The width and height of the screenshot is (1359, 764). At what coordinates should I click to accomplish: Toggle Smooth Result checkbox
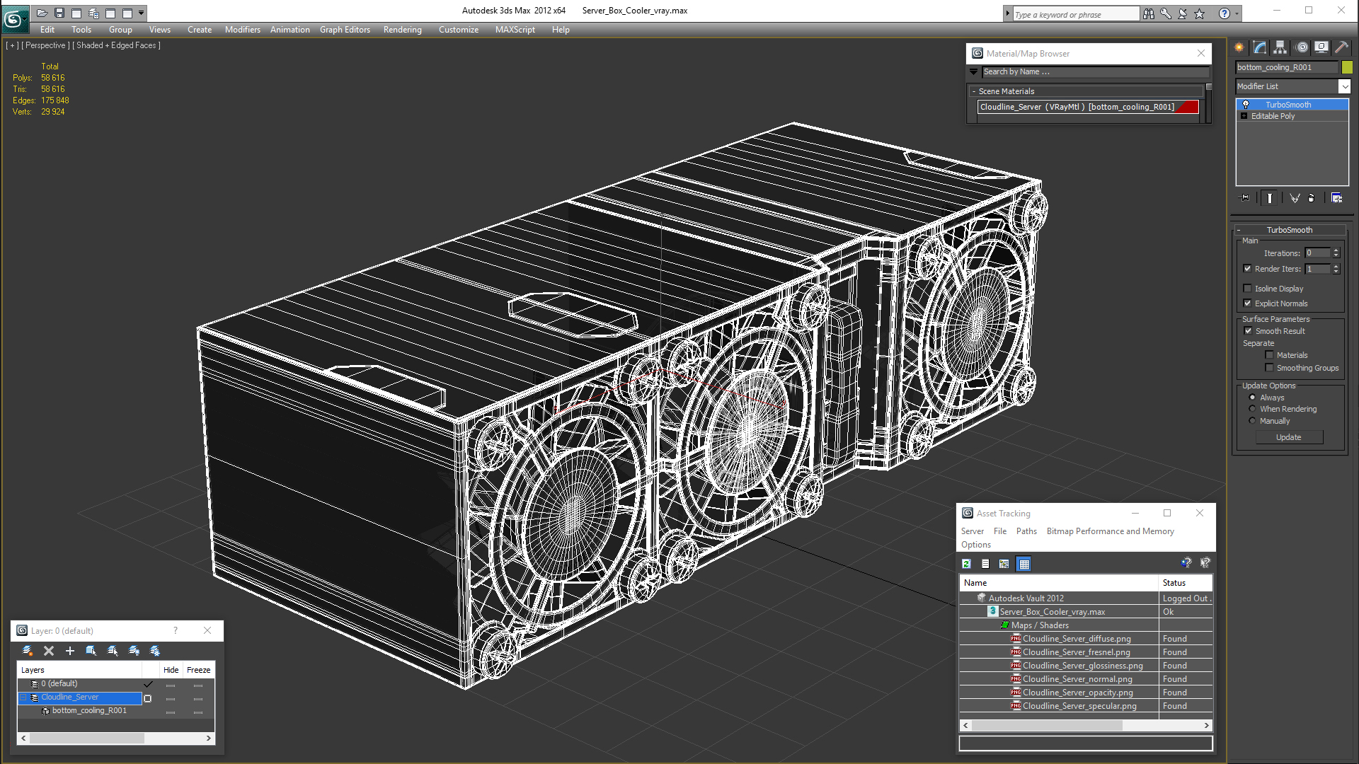coord(1249,331)
